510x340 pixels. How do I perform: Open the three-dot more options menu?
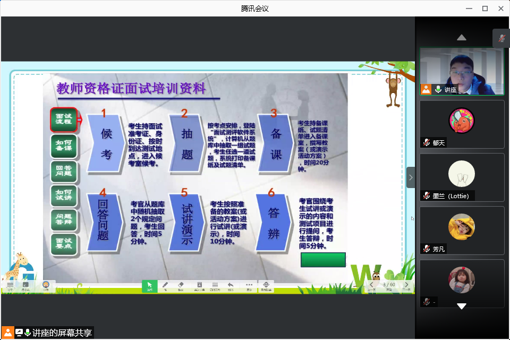(249, 286)
